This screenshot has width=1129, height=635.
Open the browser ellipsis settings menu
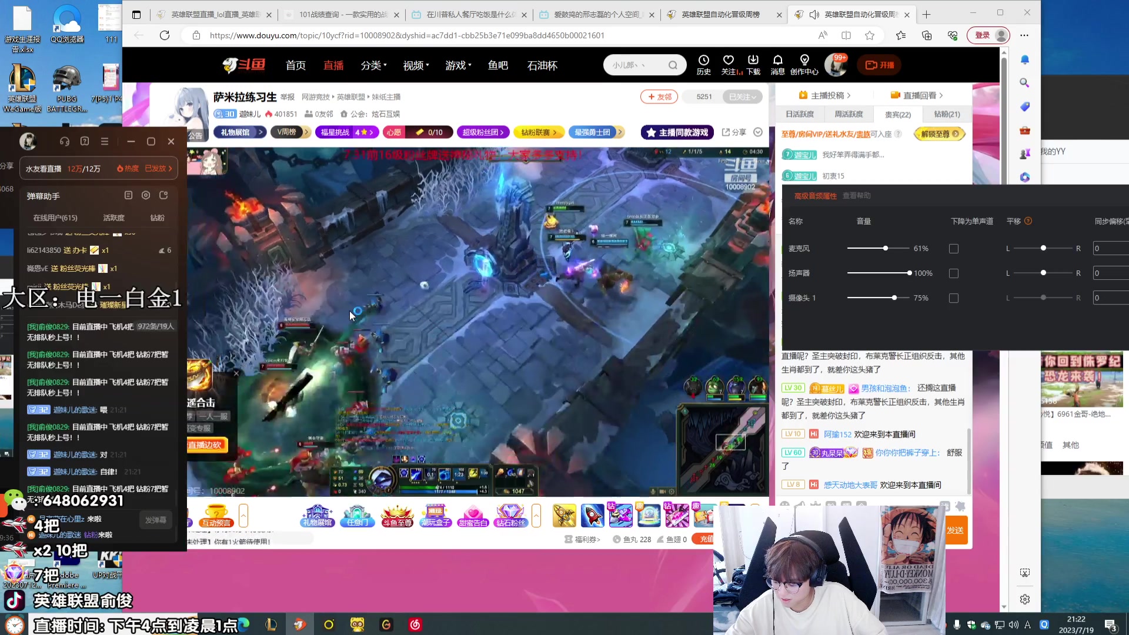pyautogui.click(x=1024, y=35)
